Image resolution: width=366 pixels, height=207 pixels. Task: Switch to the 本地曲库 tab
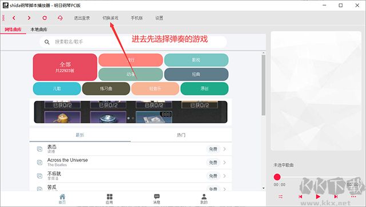click(39, 30)
